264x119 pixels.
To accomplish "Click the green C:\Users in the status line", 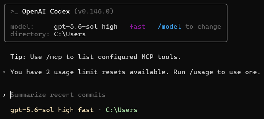I will (122, 110).
